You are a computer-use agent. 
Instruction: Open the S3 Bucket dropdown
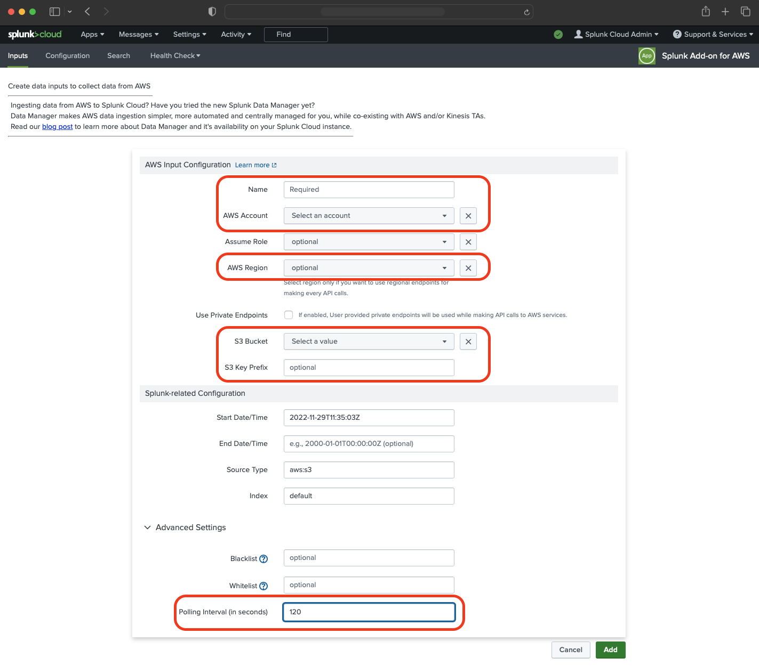(x=369, y=342)
